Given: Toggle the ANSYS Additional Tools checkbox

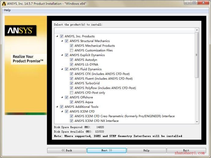Looking at the screenshot, I should [61, 107].
